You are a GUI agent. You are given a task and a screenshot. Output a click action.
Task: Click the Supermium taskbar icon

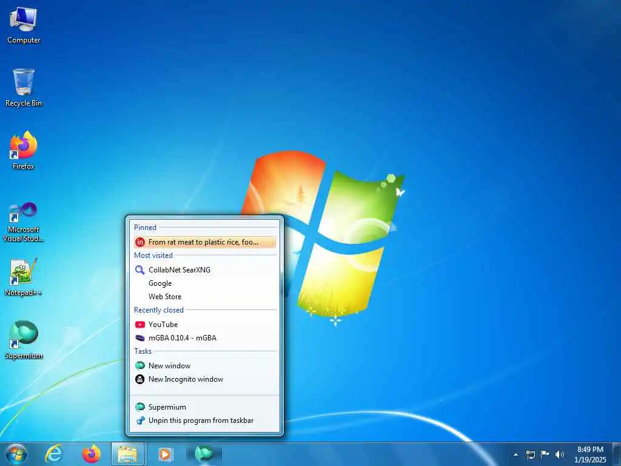tap(204, 454)
